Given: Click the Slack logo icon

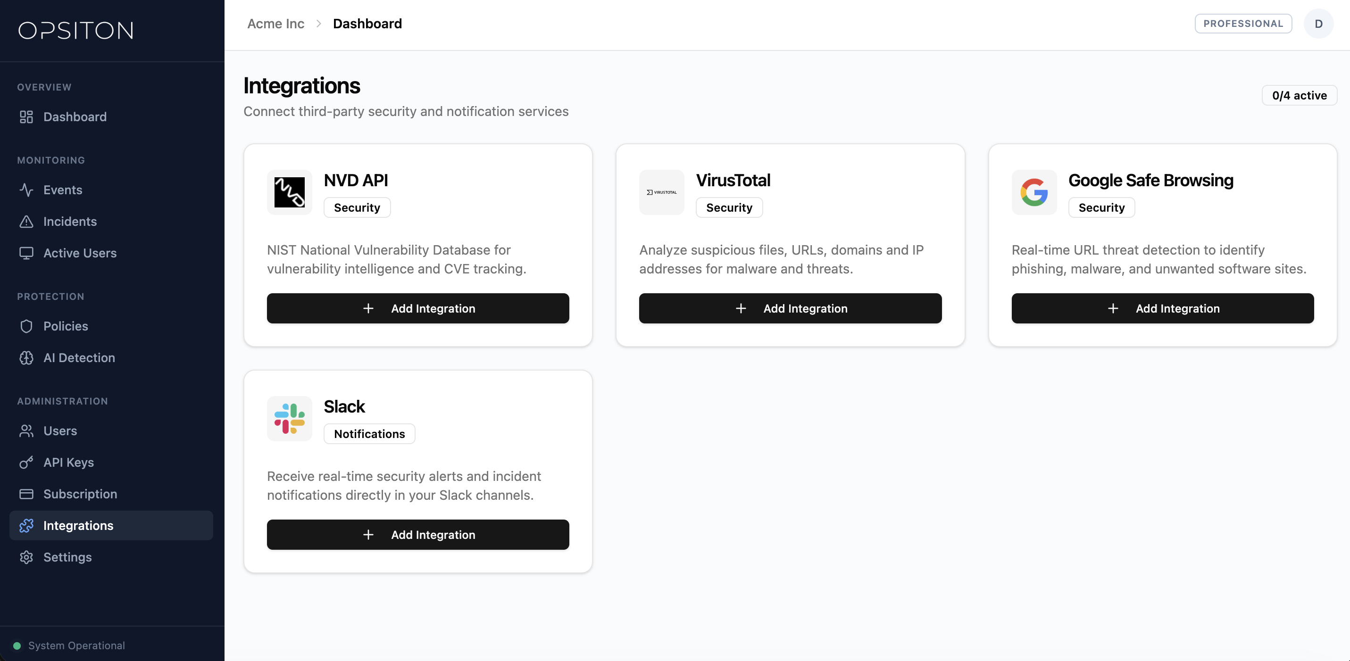Looking at the screenshot, I should click(289, 419).
